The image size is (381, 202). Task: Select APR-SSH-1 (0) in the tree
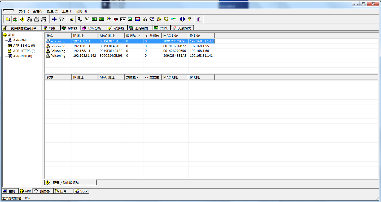tap(24, 46)
